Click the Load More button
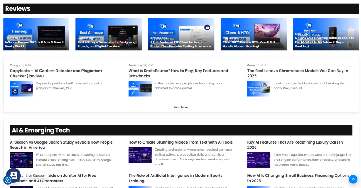The image size is (361, 188). click(x=181, y=107)
